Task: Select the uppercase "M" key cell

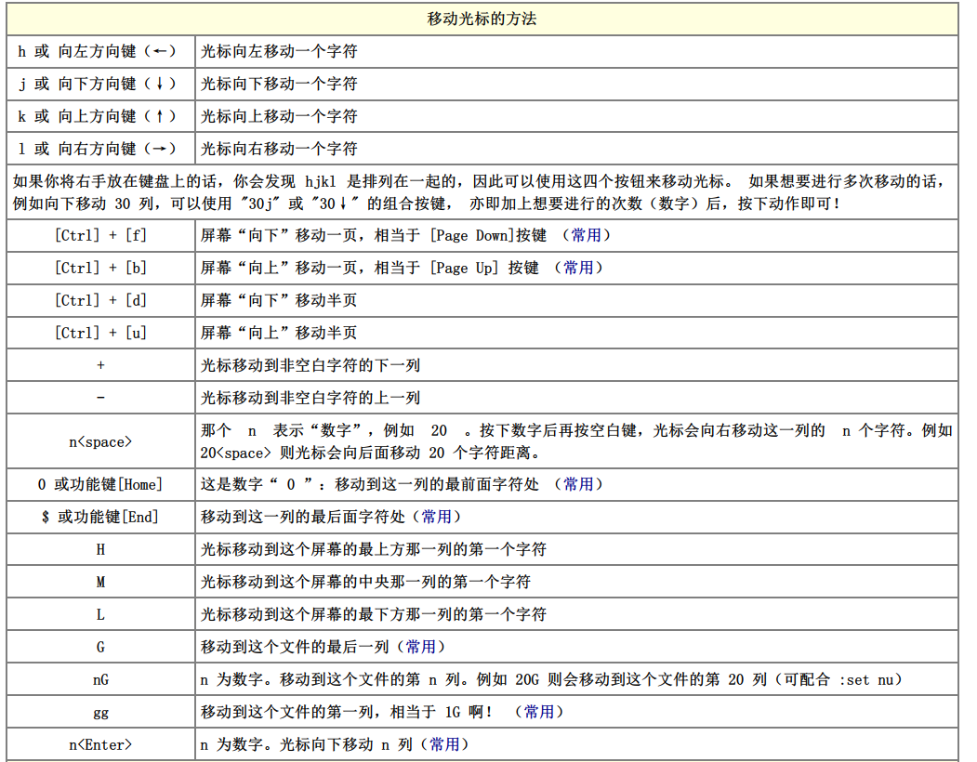Action: 100,582
